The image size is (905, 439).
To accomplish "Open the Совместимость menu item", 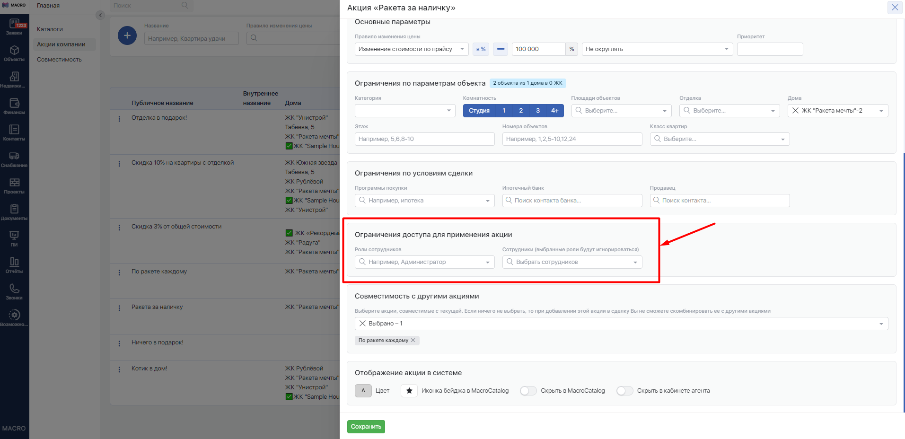I will coord(59,60).
